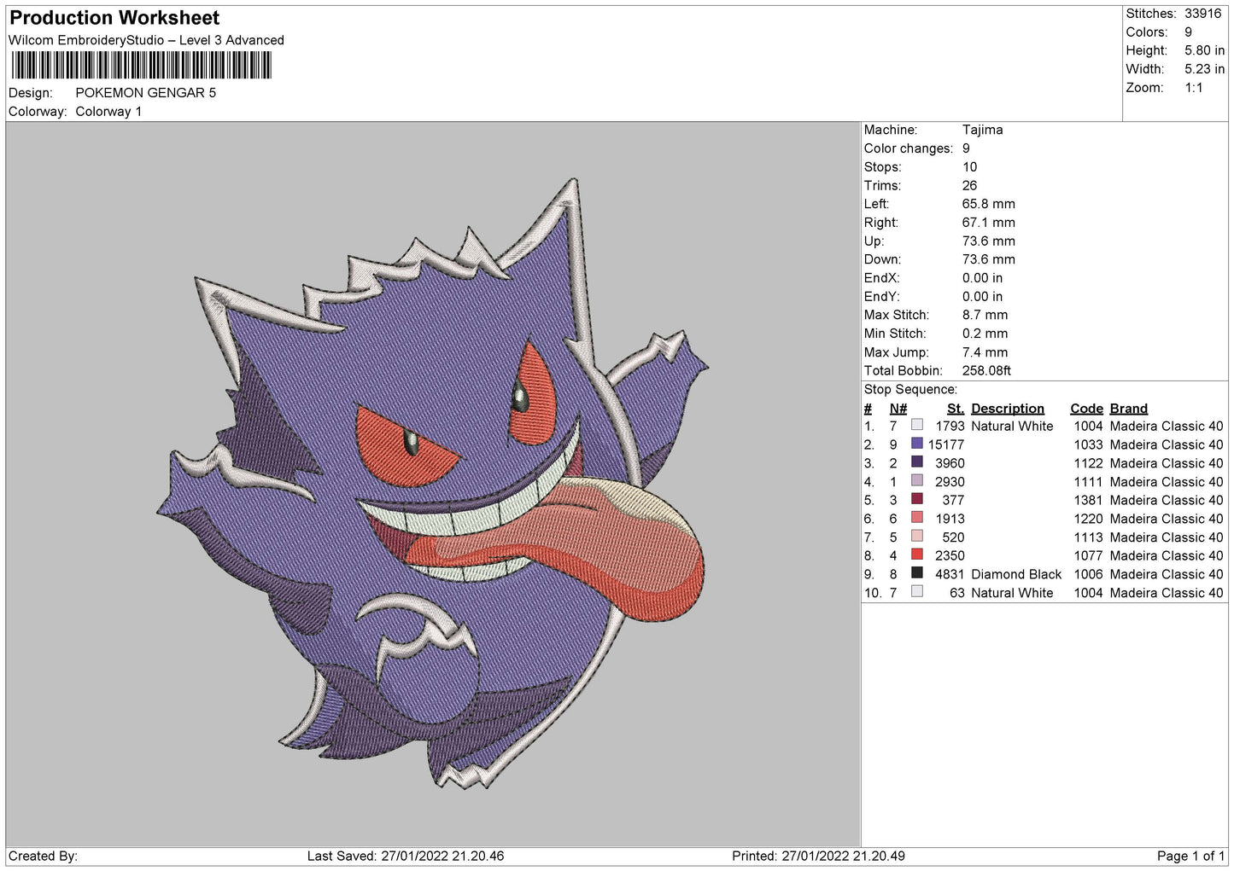Click left extent '65.8 mm'
Viewport: 1234px width, 871px height.
click(988, 204)
